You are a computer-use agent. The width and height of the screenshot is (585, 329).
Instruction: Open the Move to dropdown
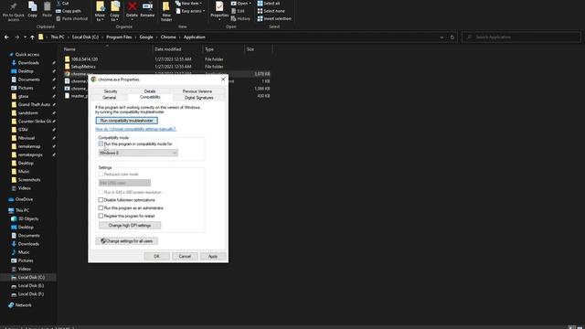[100, 11]
